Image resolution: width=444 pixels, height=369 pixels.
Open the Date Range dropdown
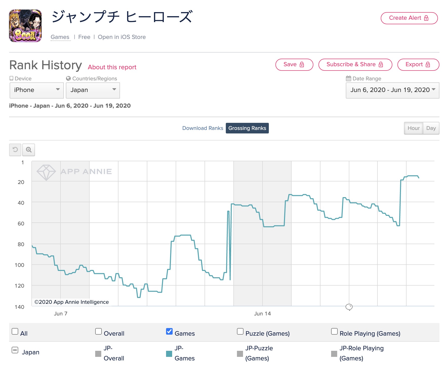tap(392, 90)
